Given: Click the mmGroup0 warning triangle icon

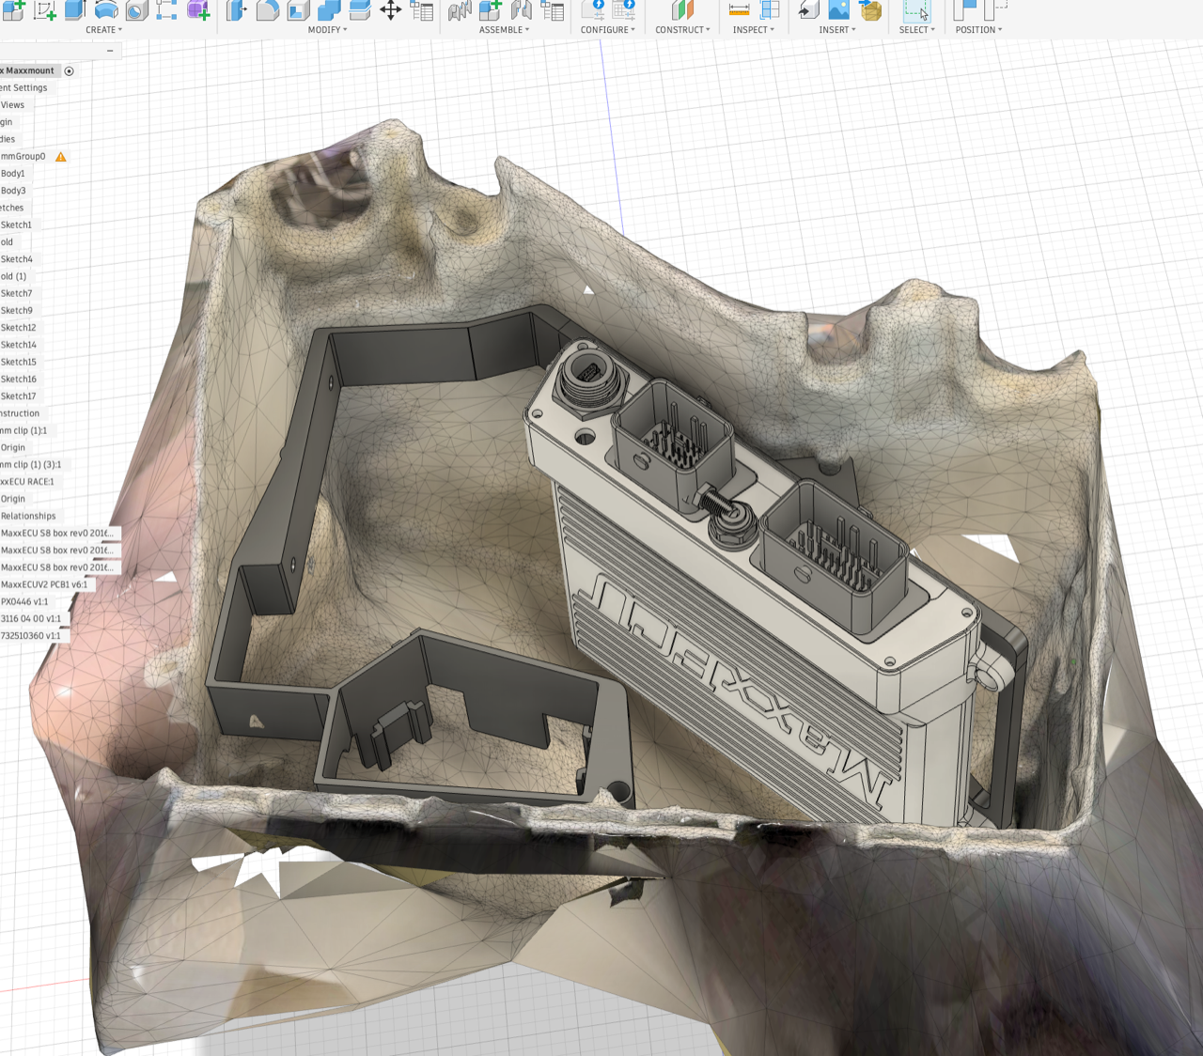Looking at the screenshot, I should (61, 157).
